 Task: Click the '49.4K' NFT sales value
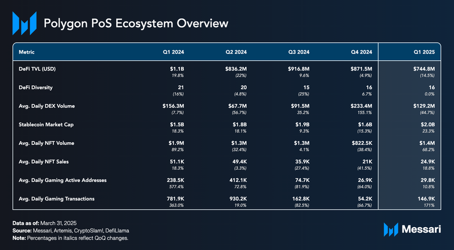tap(239, 162)
